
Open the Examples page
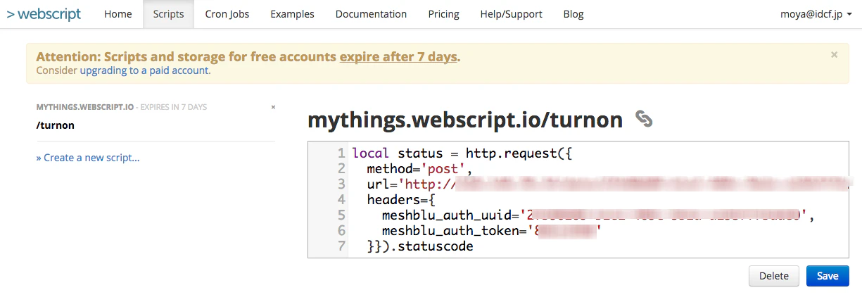coord(292,14)
